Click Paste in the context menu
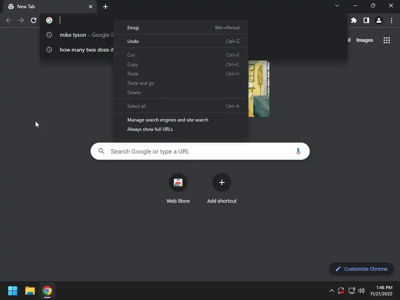Image resolution: width=400 pixels, height=300 pixels. (x=181, y=74)
